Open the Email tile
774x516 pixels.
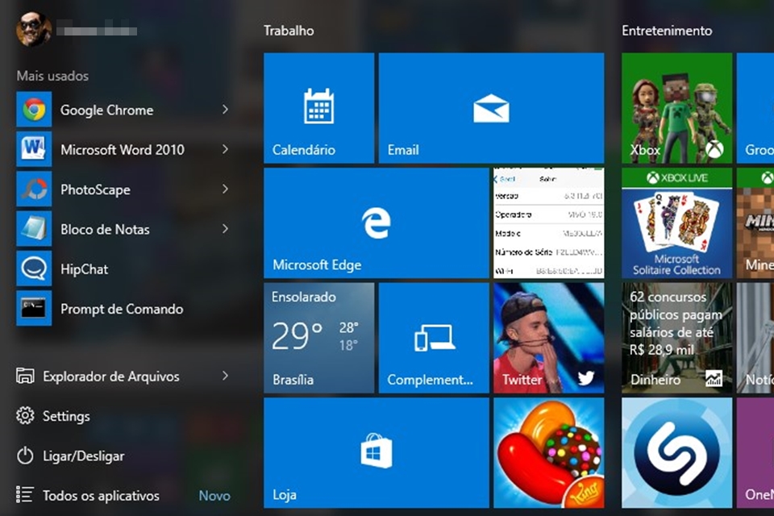pos(491,108)
